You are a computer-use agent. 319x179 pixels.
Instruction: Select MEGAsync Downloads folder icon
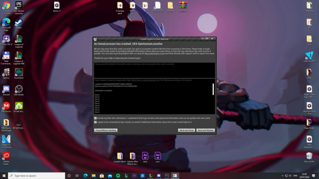pyautogui.click(x=6, y=125)
